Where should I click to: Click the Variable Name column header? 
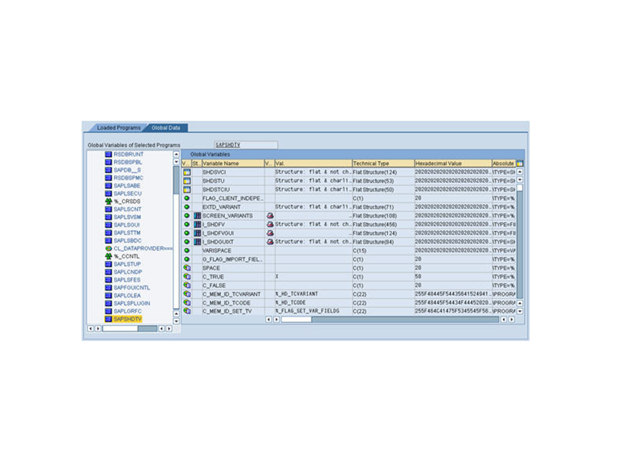(x=232, y=163)
